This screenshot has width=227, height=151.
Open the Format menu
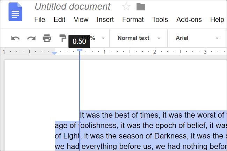coord(133,19)
